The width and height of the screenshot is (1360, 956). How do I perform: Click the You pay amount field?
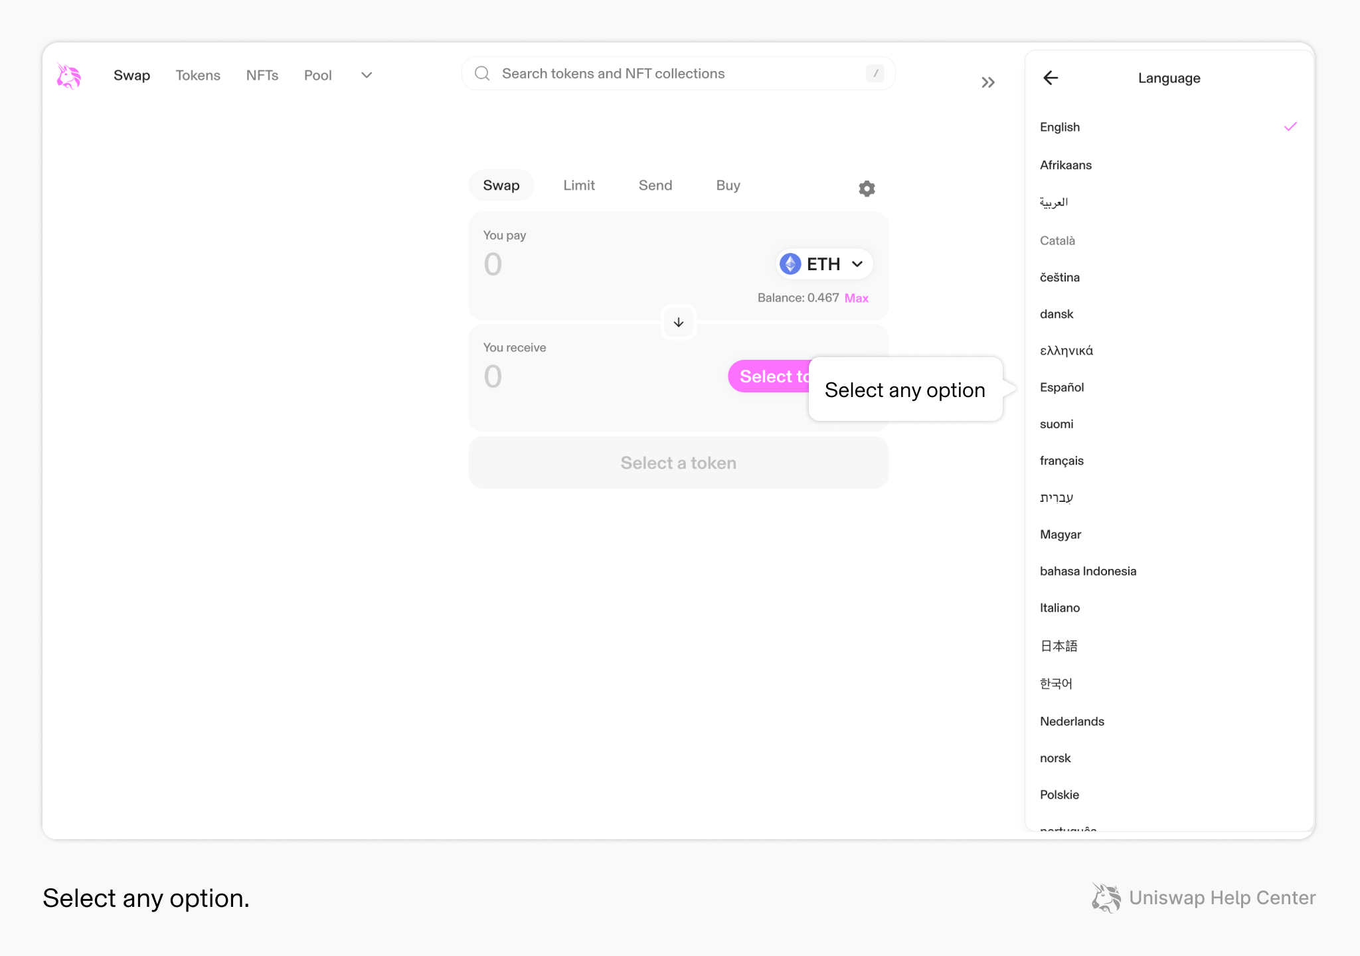point(493,264)
